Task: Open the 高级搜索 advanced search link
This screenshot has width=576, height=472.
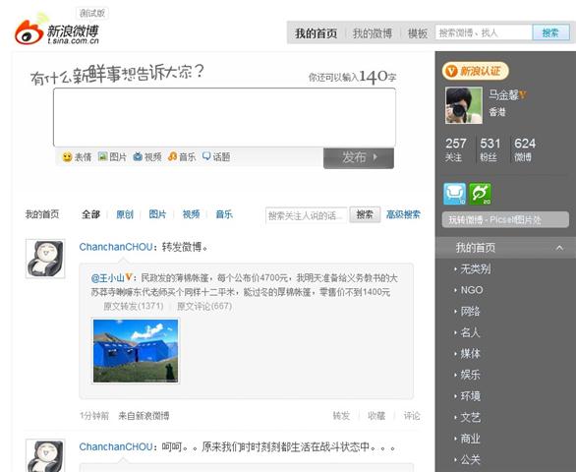Action: click(x=403, y=214)
